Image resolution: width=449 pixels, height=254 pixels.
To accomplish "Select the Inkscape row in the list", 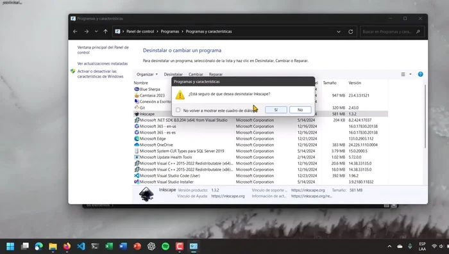I will [260, 114].
